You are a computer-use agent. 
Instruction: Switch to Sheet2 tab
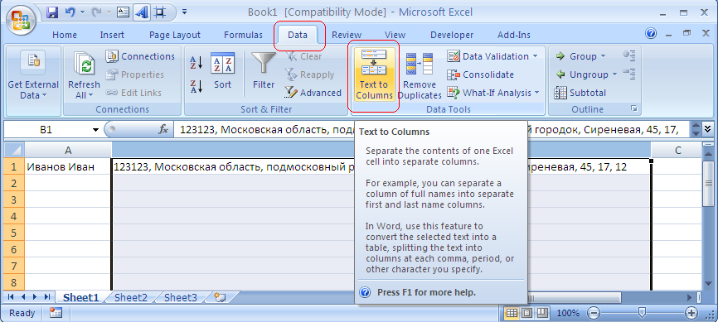[131, 298]
